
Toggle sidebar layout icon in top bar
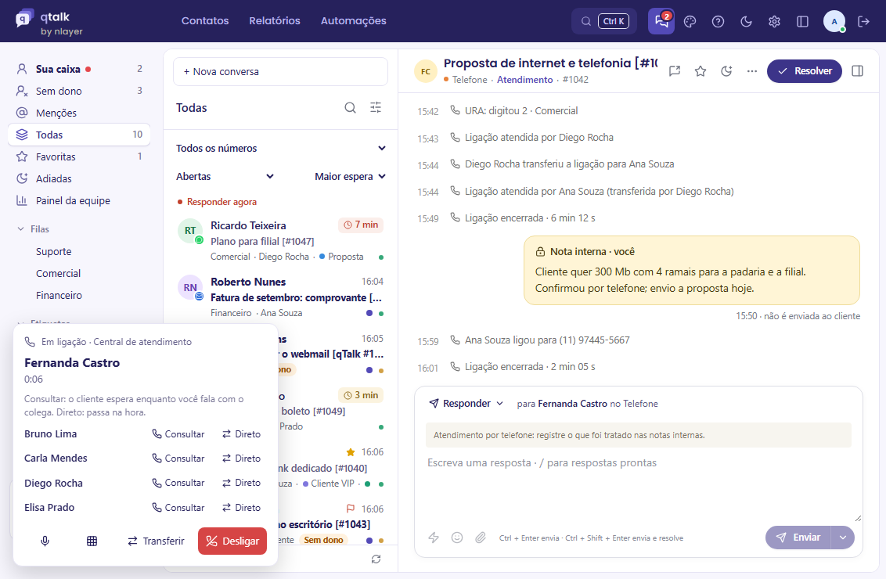[x=802, y=21]
